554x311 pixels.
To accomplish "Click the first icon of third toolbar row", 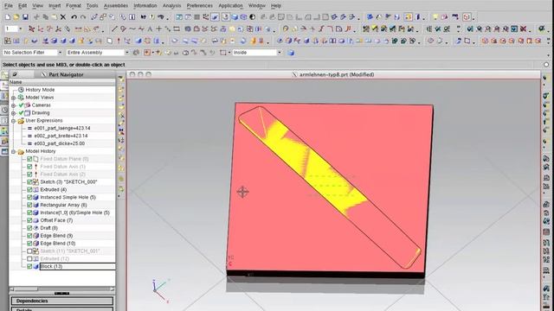I will coord(8,41).
